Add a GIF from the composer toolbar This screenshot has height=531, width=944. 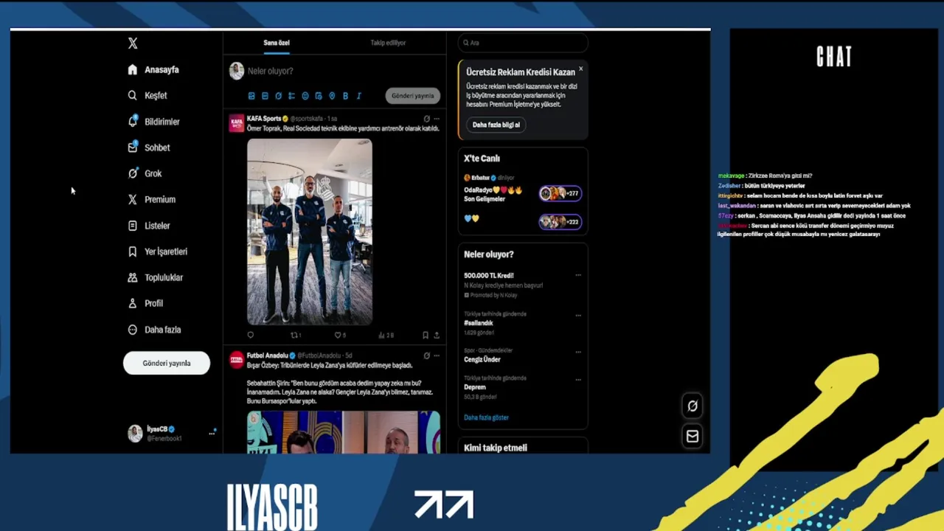pos(265,96)
